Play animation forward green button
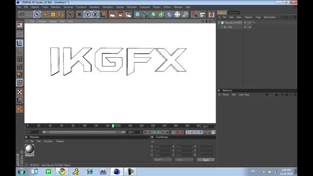Screen dimensions: 313x176 (158, 132)
